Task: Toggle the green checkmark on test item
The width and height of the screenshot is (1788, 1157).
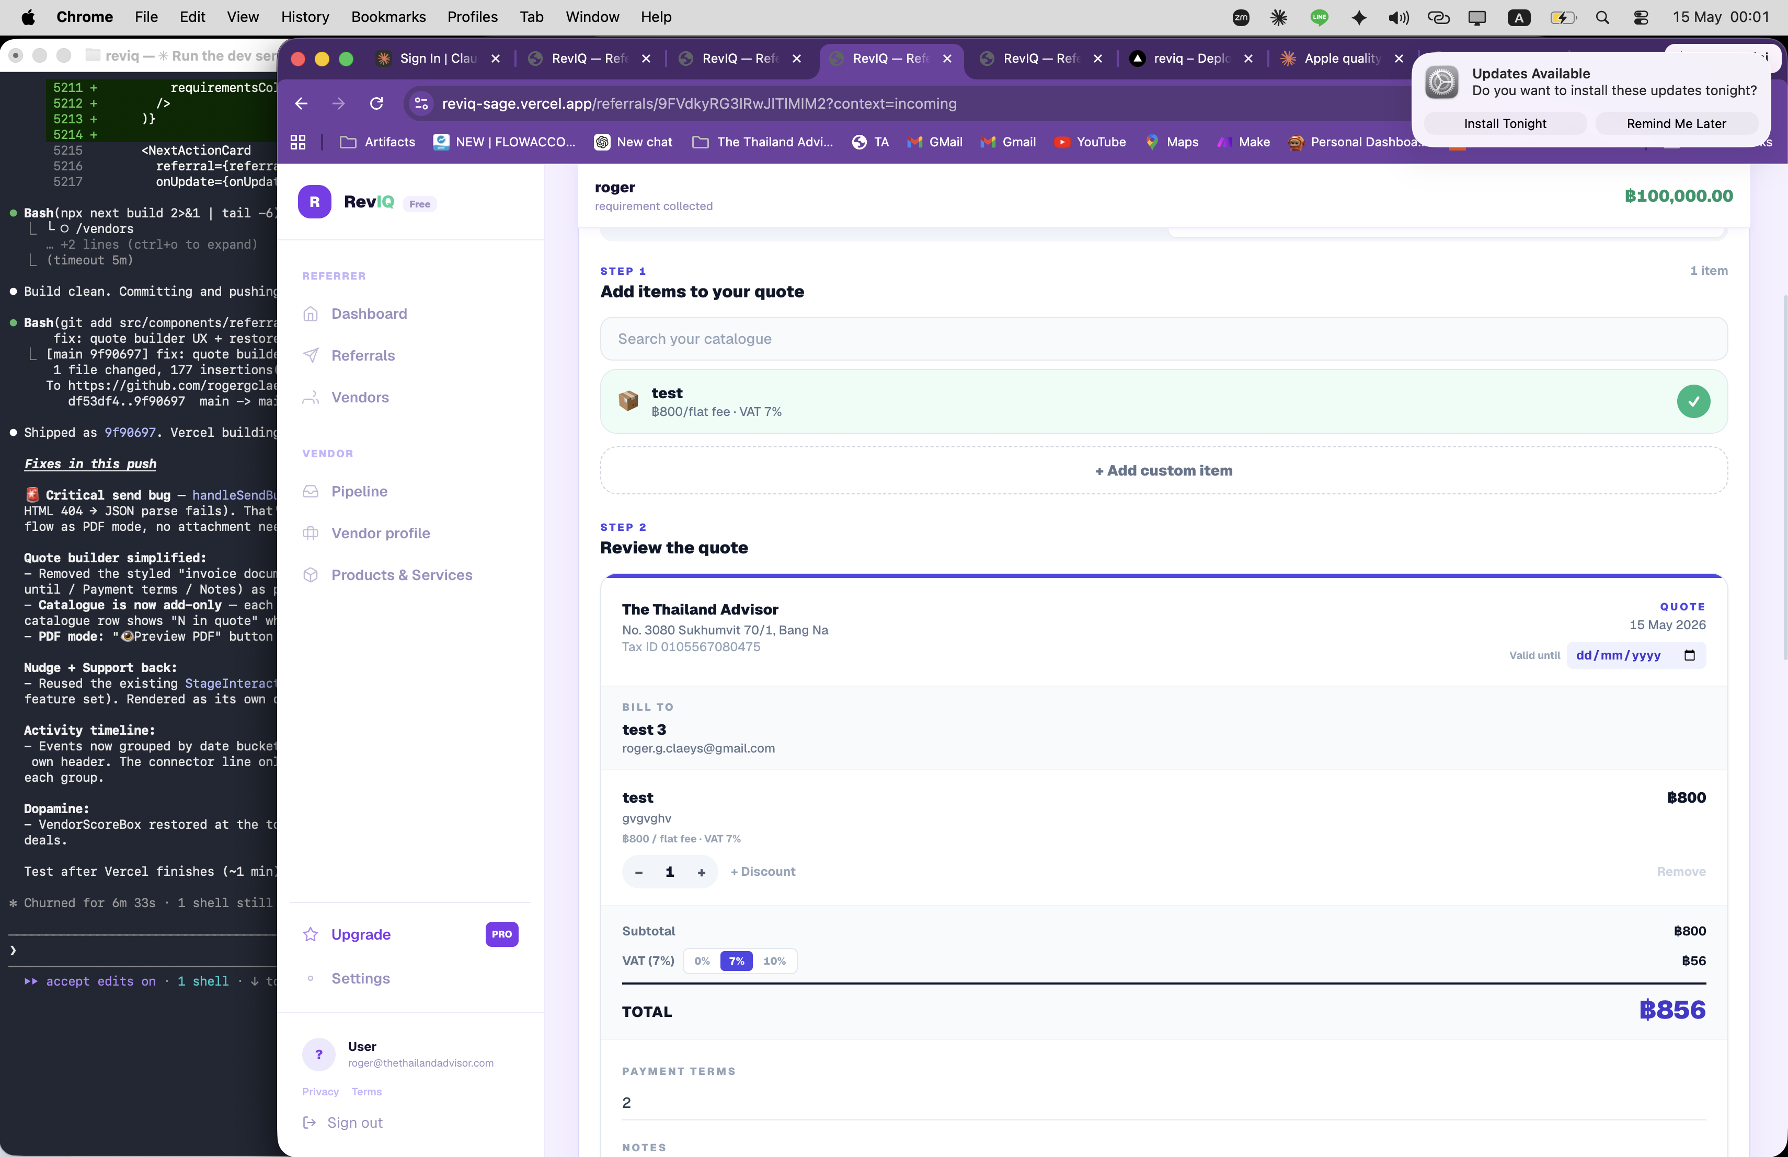Action: tap(1693, 401)
